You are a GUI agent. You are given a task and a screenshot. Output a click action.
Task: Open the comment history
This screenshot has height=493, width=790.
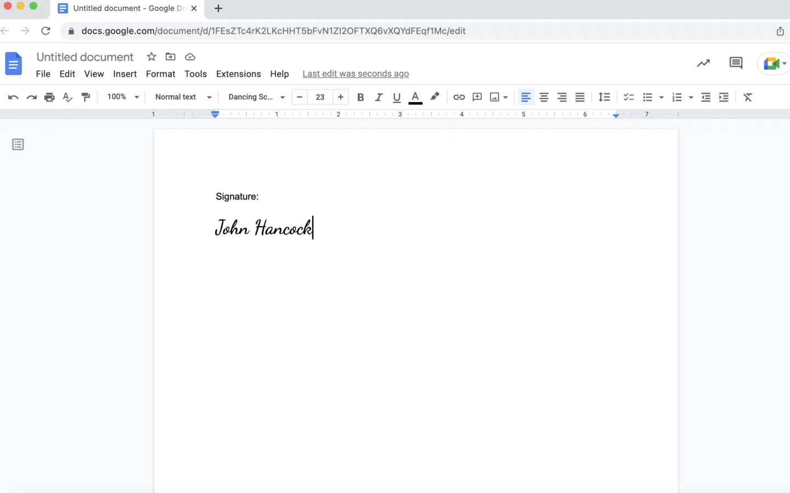tap(736, 63)
